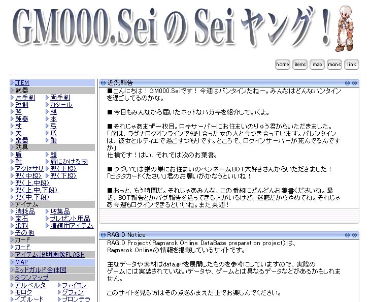
Task: Open the アルベルタ town link
Action: 30,285
